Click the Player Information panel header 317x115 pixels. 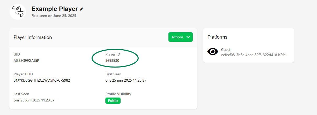[33, 37]
